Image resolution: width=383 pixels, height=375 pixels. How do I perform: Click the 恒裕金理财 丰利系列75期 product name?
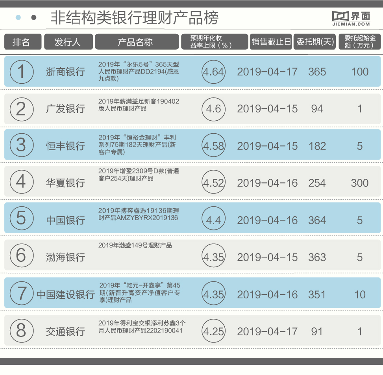pos(137,145)
